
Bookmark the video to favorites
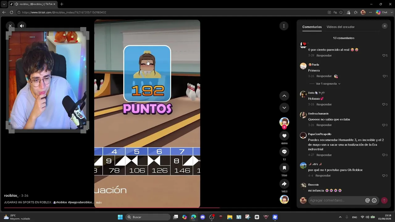click(x=284, y=168)
